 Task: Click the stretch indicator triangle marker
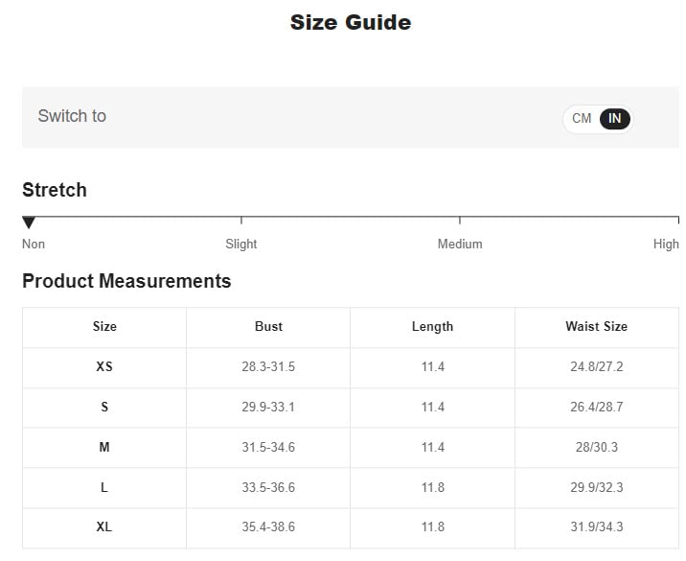29,222
